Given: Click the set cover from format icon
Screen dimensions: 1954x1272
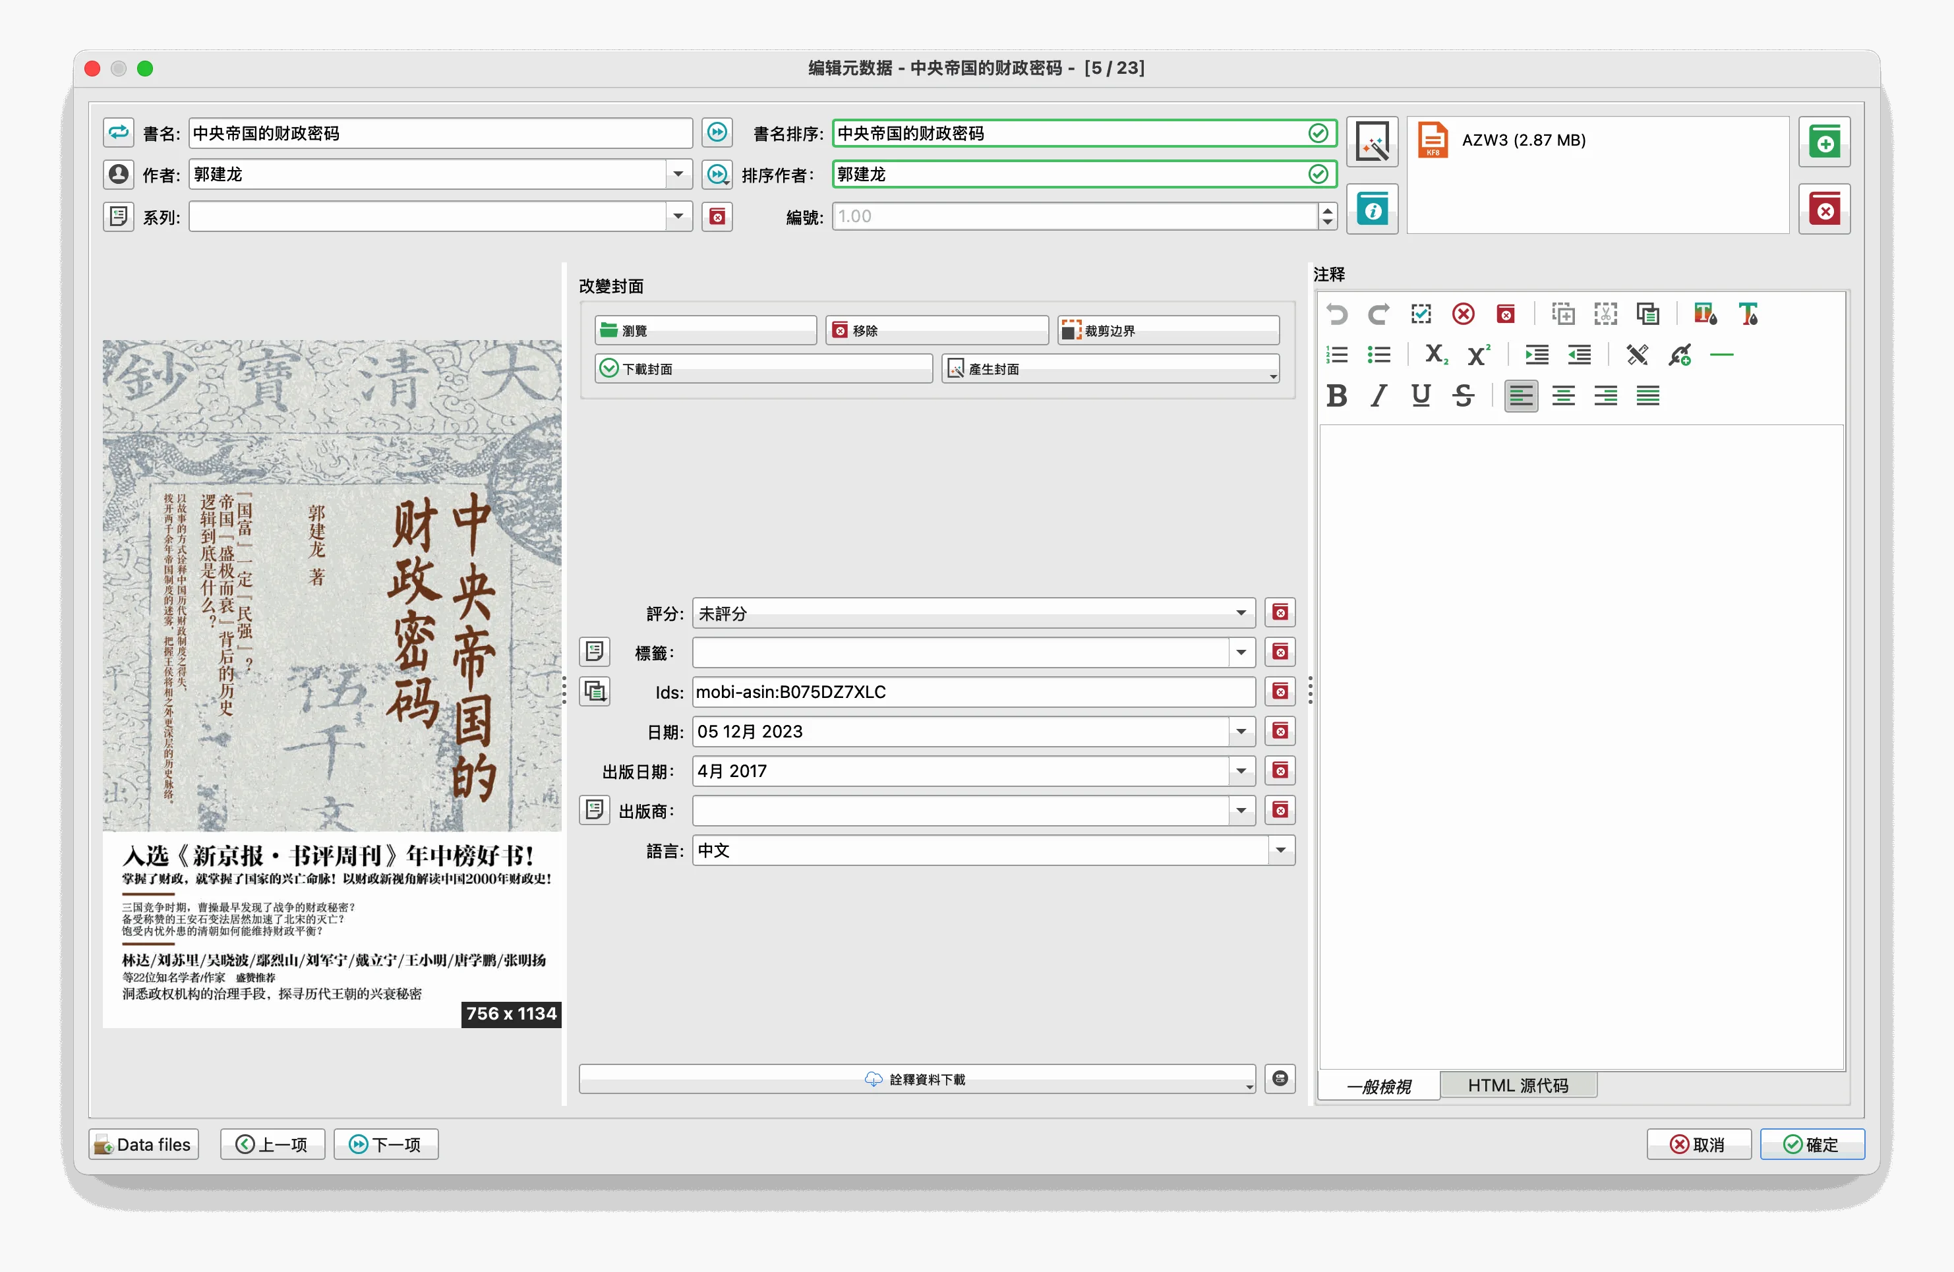Looking at the screenshot, I should click(1372, 141).
